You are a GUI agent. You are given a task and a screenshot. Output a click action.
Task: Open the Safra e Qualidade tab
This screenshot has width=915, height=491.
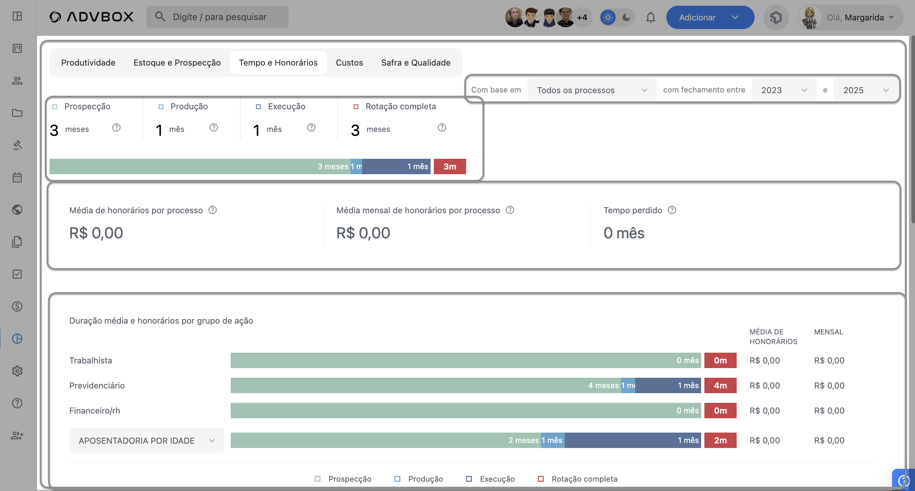coord(416,63)
